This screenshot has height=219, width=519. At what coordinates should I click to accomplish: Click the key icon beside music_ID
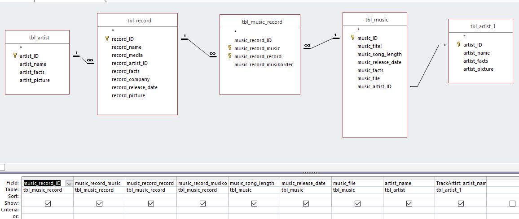pyautogui.click(x=352, y=38)
